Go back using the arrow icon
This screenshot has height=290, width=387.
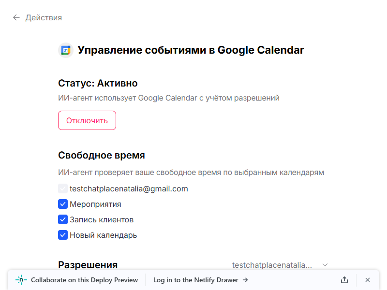(16, 17)
